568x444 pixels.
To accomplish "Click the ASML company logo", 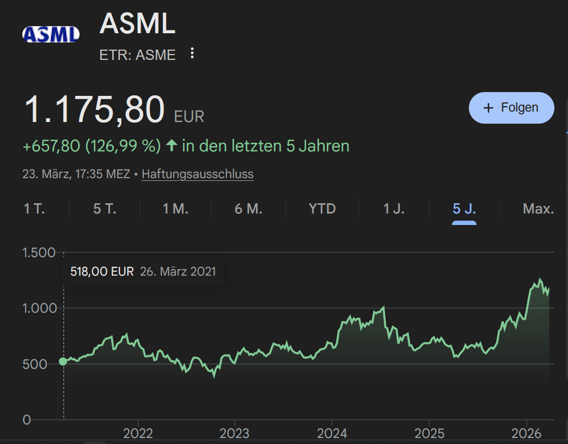I will coord(51,33).
